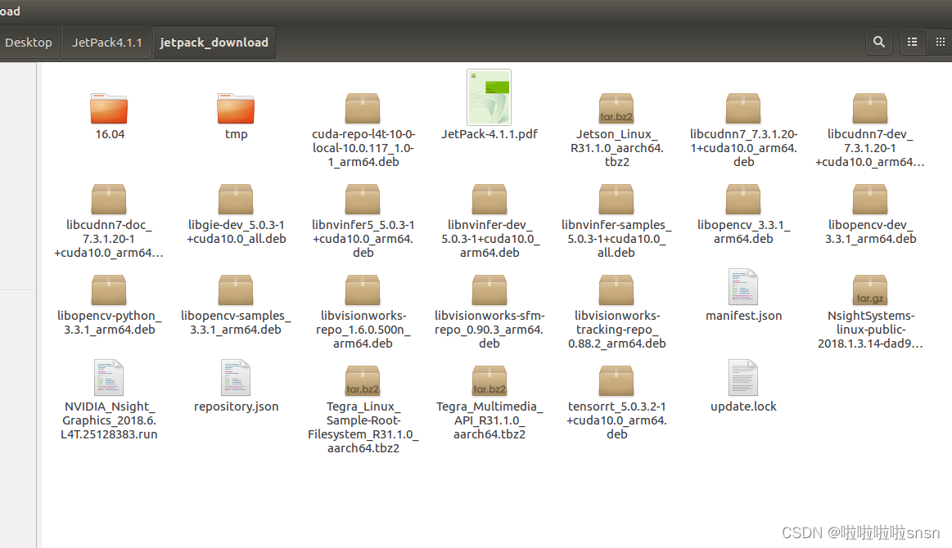Viewport: 952px width, 548px height.
Task: Select the libopencv_3.3.1_arm64.deb icon
Action: (x=743, y=200)
